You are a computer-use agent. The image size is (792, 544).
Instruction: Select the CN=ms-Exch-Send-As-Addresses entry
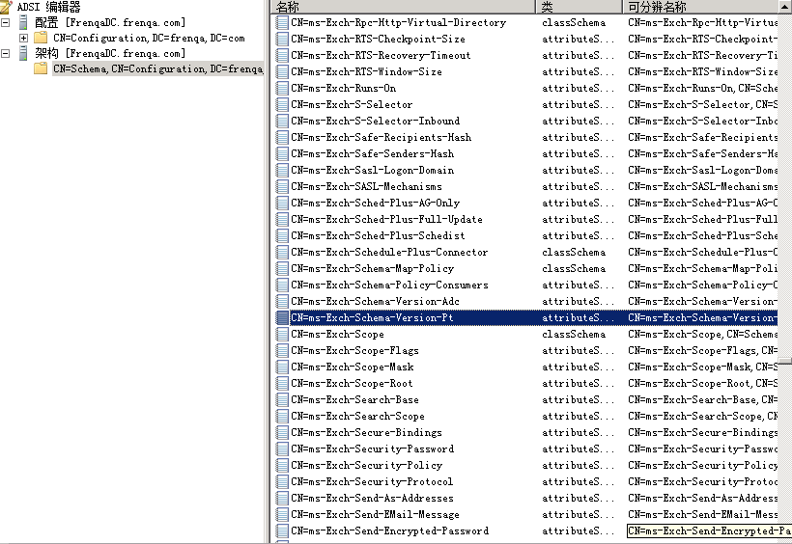pos(372,498)
